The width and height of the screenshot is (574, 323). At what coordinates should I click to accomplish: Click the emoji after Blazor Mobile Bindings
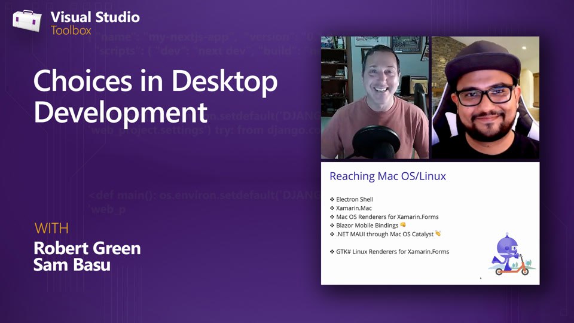(403, 225)
